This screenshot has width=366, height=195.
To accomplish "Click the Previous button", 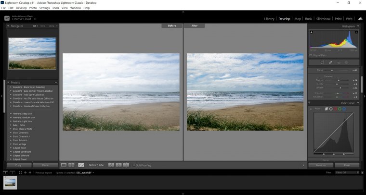I will point(321,165).
